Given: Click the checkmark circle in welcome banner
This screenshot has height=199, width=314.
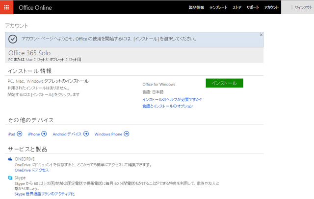Looking at the screenshot, I should pos(13,39).
